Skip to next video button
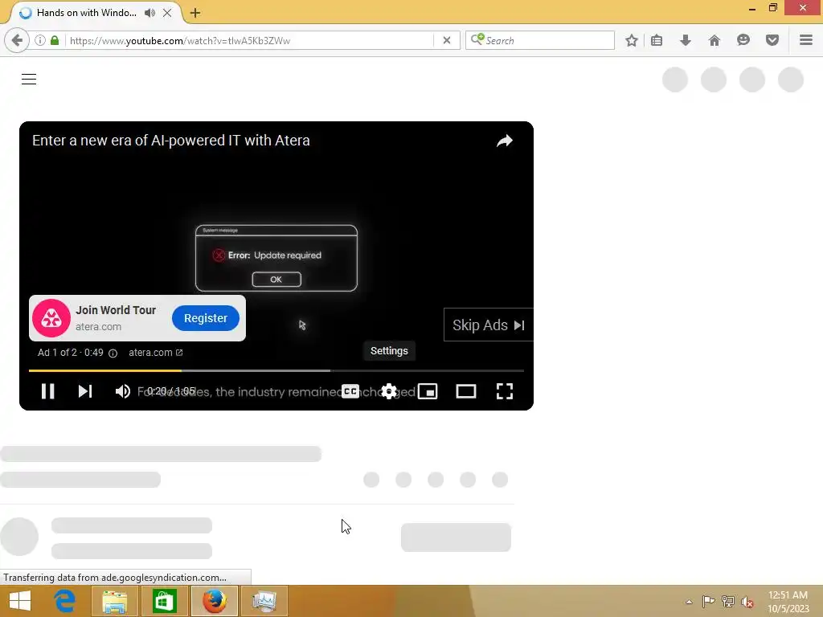Viewport: 823px width, 617px height. tap(85, 391)
